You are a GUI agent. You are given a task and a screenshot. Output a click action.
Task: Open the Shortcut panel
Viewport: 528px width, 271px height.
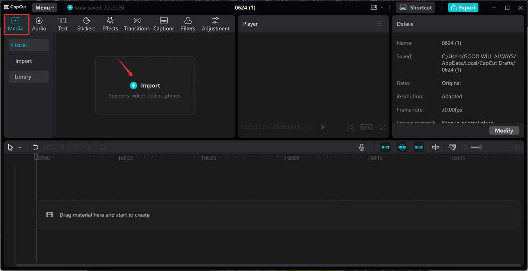pyautogui.click(x=415, y=7)
